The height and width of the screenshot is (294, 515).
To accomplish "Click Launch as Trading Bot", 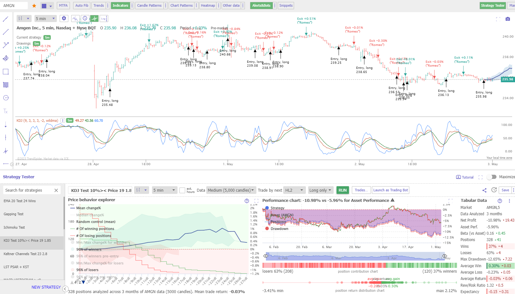I will 390,190.
